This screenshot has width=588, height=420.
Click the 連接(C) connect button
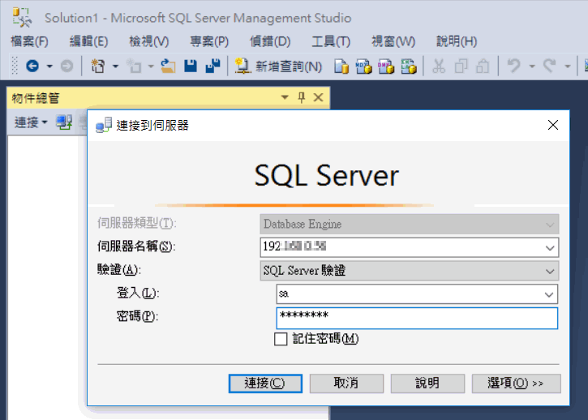pos(265,384)
